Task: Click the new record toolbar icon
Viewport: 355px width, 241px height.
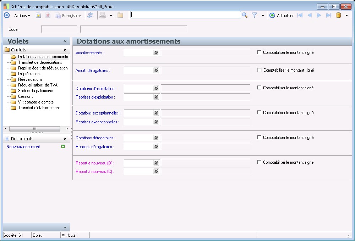Action: point(38,15)
